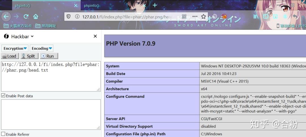Image resolution: width=306 pixels, height=137 pixels.
Task: Expand the Encryption dropdown
Action: tap(15, 48)
